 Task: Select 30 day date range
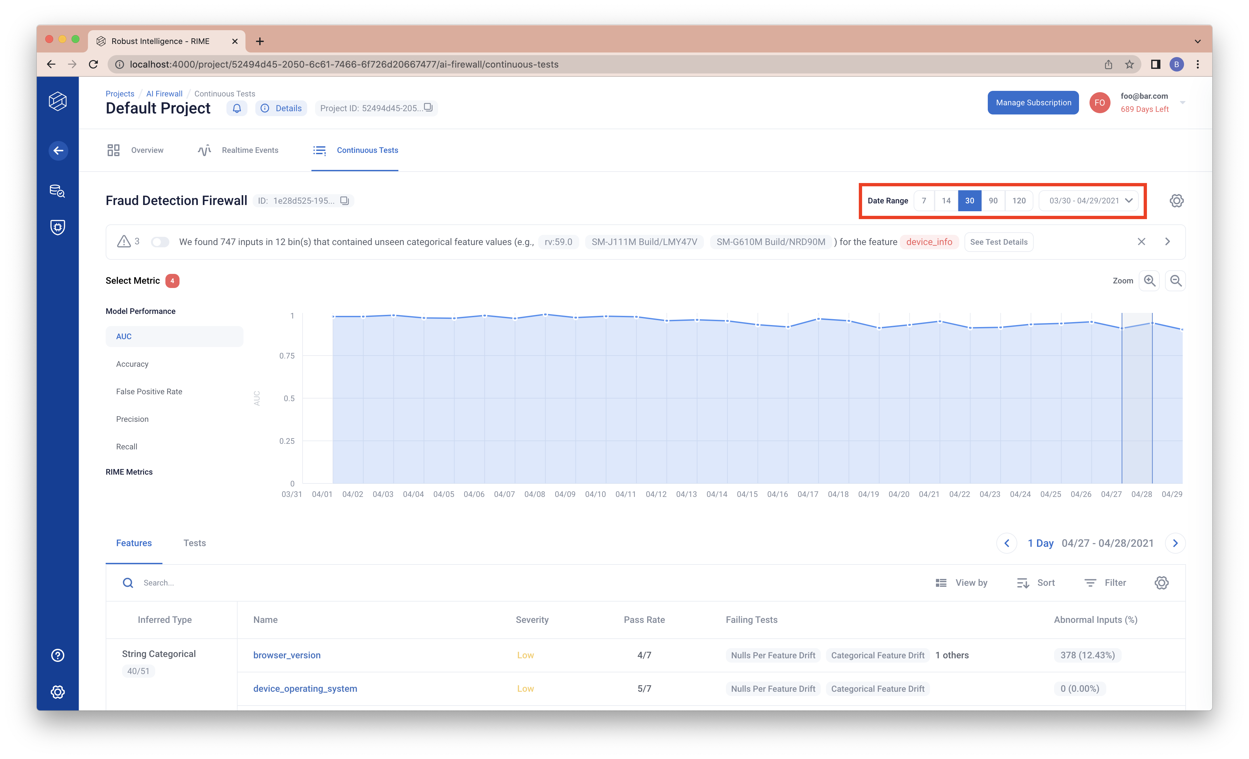[x=969, y=201]
